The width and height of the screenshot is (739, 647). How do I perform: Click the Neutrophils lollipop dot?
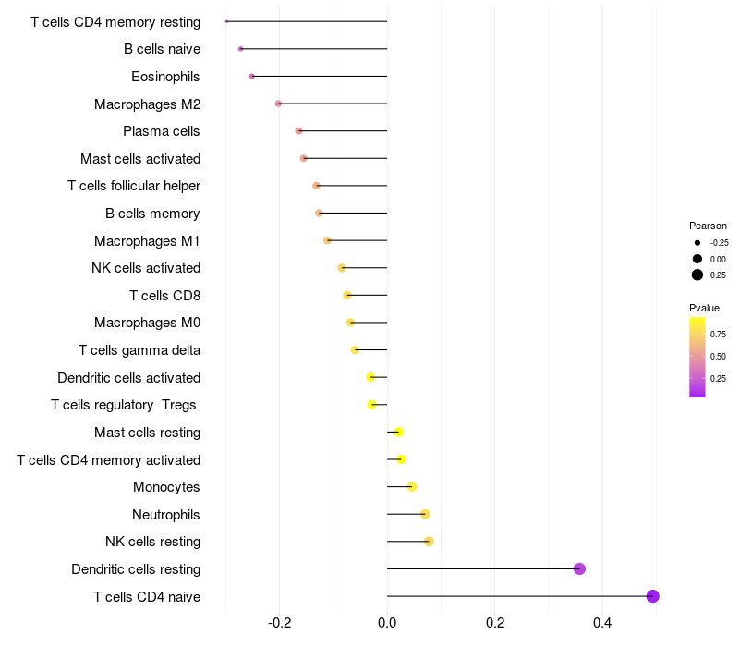click(425, 514)
